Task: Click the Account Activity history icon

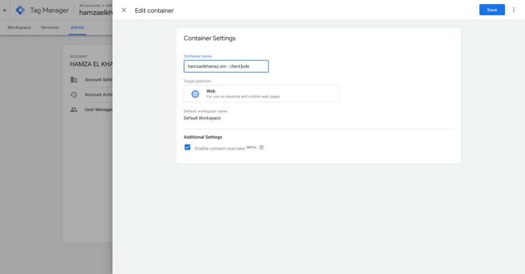Action: click(x=74, y=95)
